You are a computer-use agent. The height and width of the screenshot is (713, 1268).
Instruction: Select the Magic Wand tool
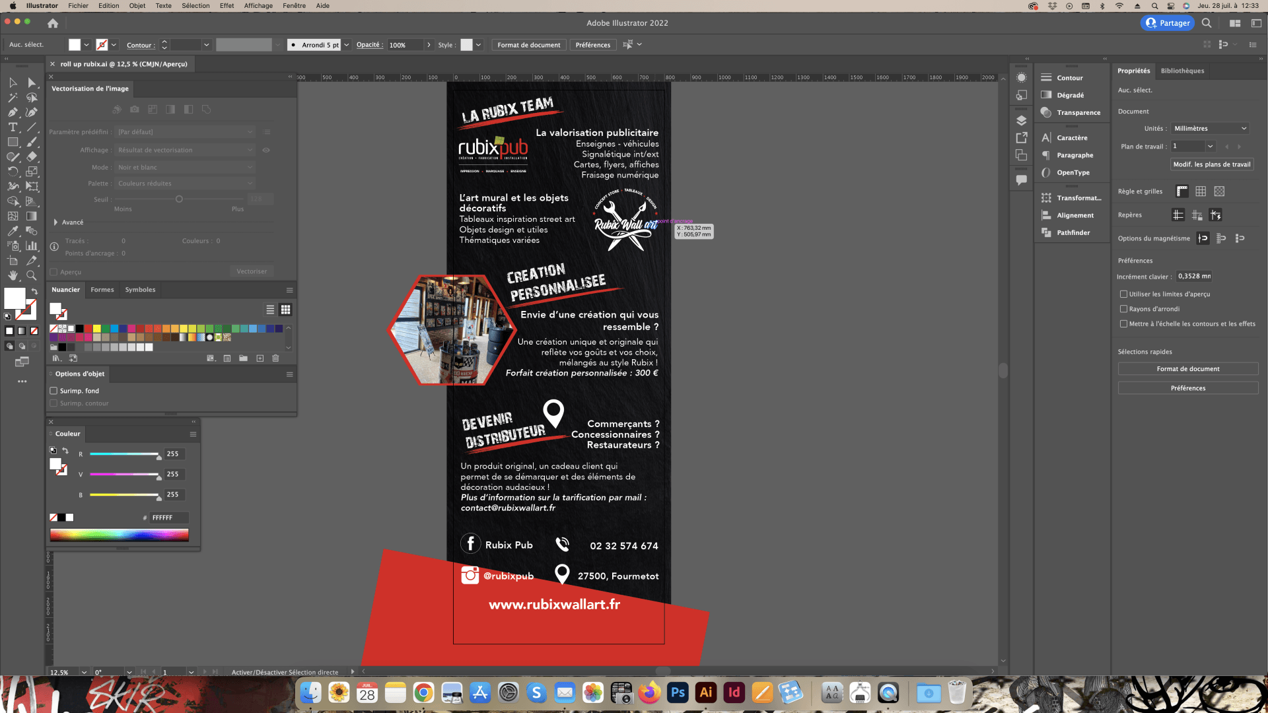coord(13,98)
